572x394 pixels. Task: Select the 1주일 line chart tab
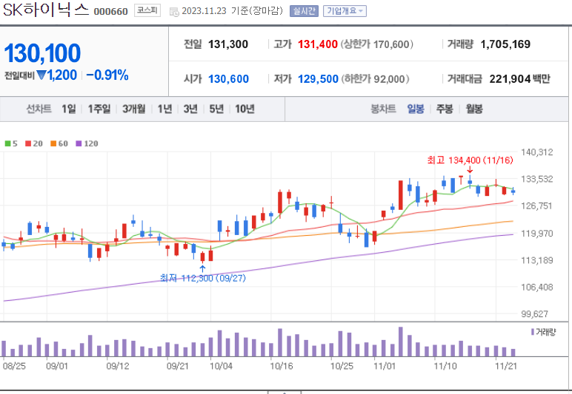pos(99,109)
